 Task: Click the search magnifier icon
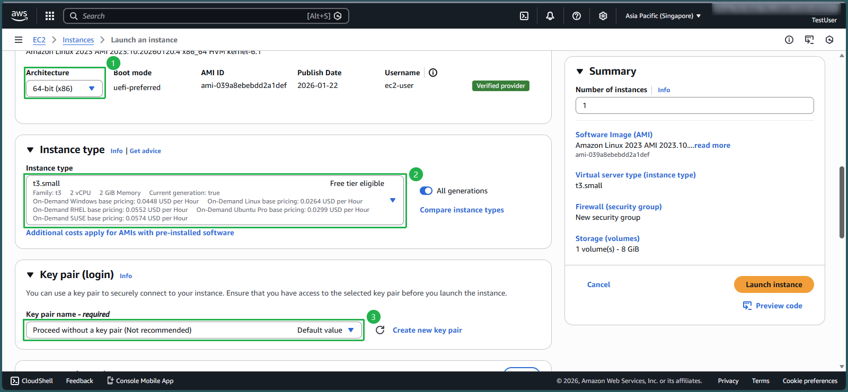[74, 16]
